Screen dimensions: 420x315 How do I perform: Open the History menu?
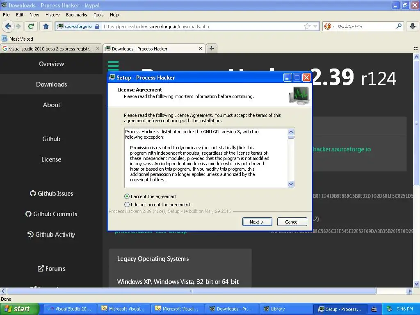(x=52, y=15)
